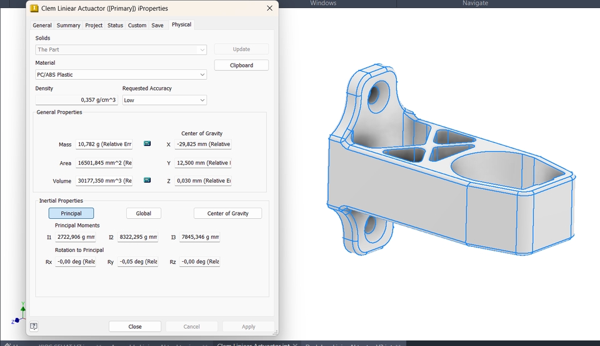Click the Volume value field
The image size is (600, 346).
104,181
